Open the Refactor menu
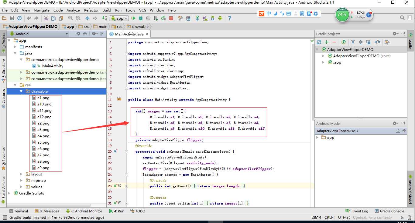 click(91, 10)
